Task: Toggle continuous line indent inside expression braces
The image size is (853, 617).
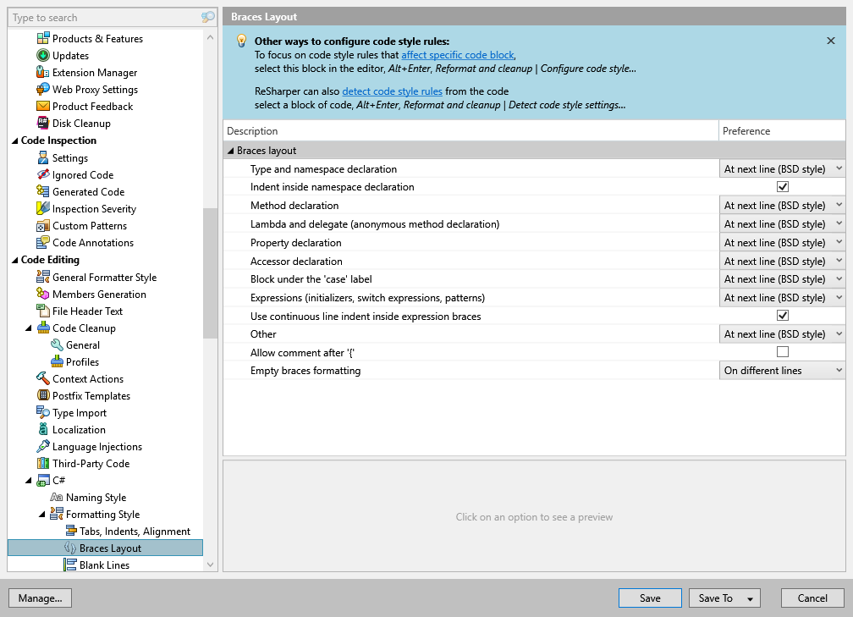Action: click(x=782, y=315)
